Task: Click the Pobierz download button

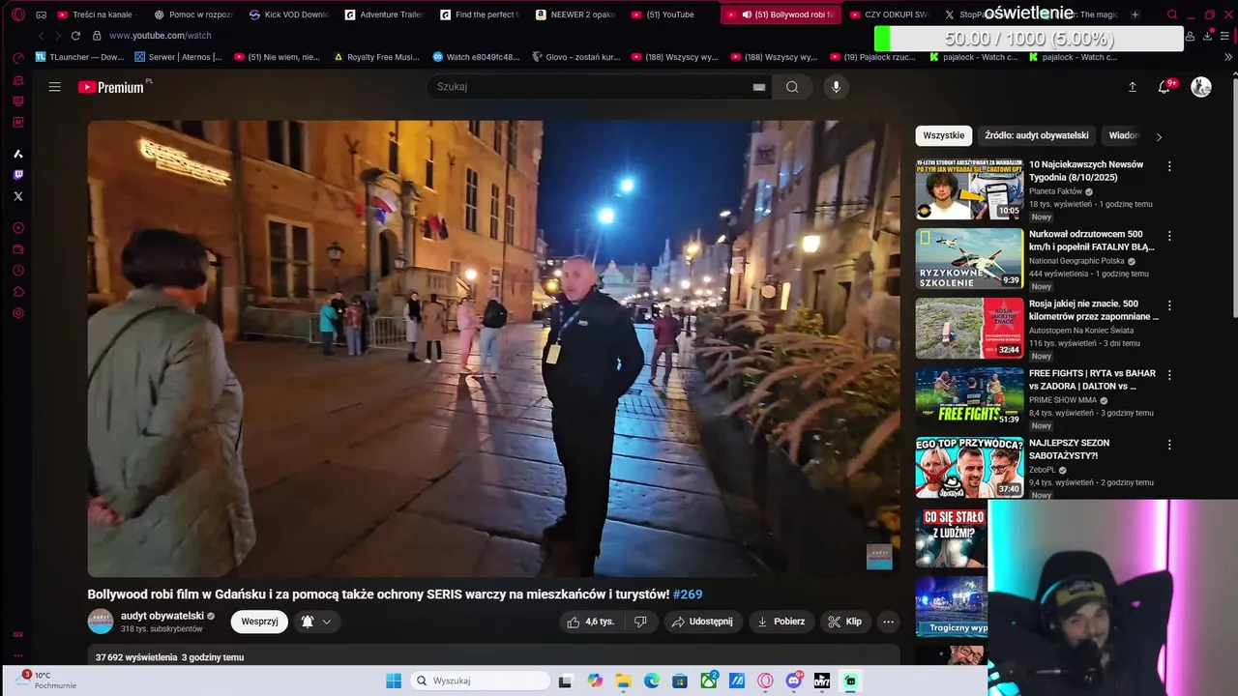Action: [781, 622]
